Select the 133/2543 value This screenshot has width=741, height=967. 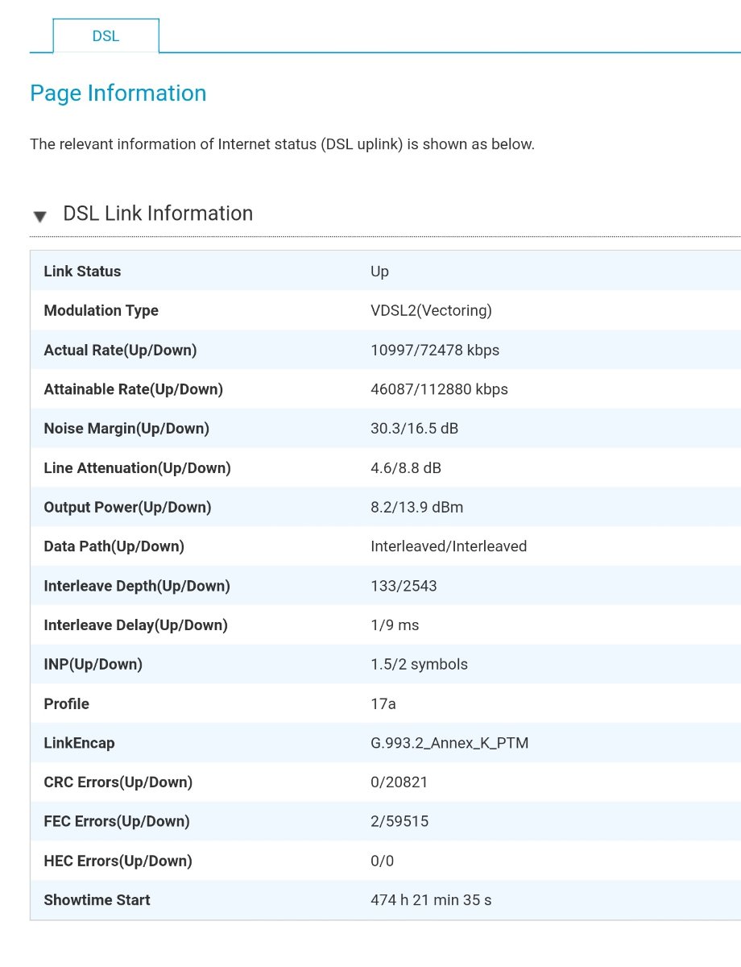pyautogui.click(x=404, y=587)
